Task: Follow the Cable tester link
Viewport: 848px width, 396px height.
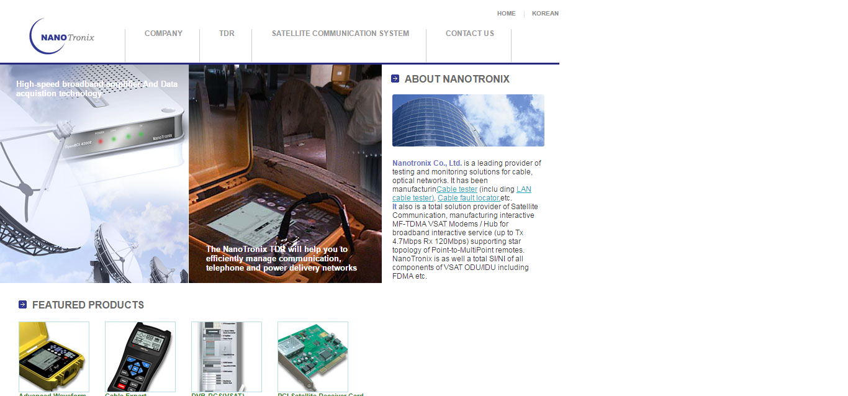Action: [457, 189]
